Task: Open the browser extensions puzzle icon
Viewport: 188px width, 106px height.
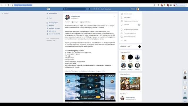Action: (171, 5)
